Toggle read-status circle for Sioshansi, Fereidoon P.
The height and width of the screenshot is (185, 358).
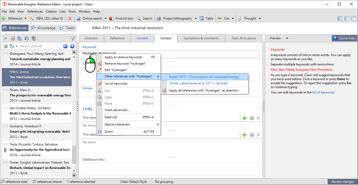(x=7, y=126)
